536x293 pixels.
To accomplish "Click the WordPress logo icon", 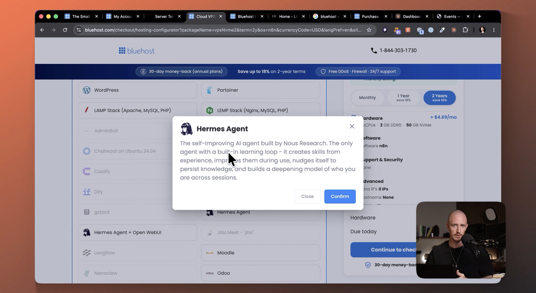I will [x=87, y=90].
